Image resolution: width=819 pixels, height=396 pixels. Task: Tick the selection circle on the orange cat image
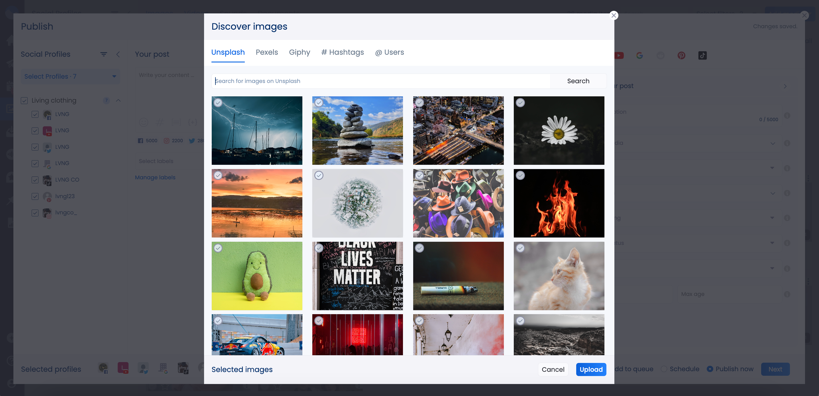pyautogui.click(x=520, y=248)
